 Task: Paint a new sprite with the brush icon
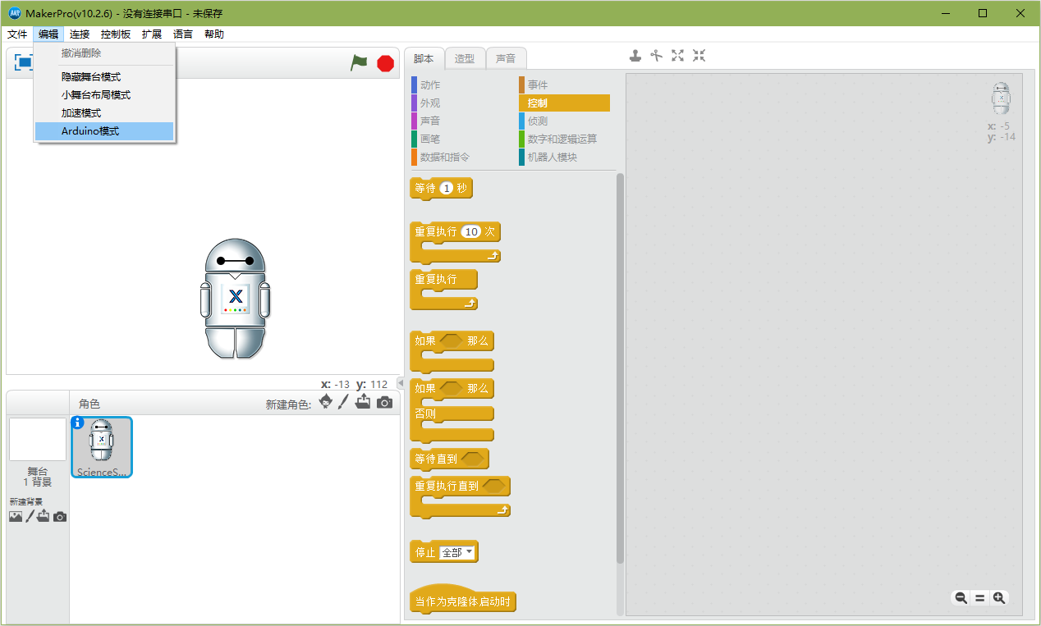(x=342, y=402)
